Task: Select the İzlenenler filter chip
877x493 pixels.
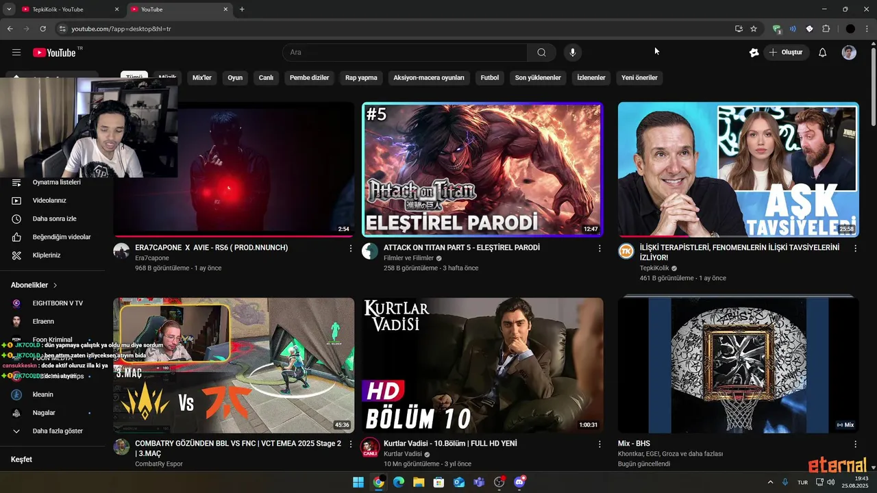Action: click(591, 78)
